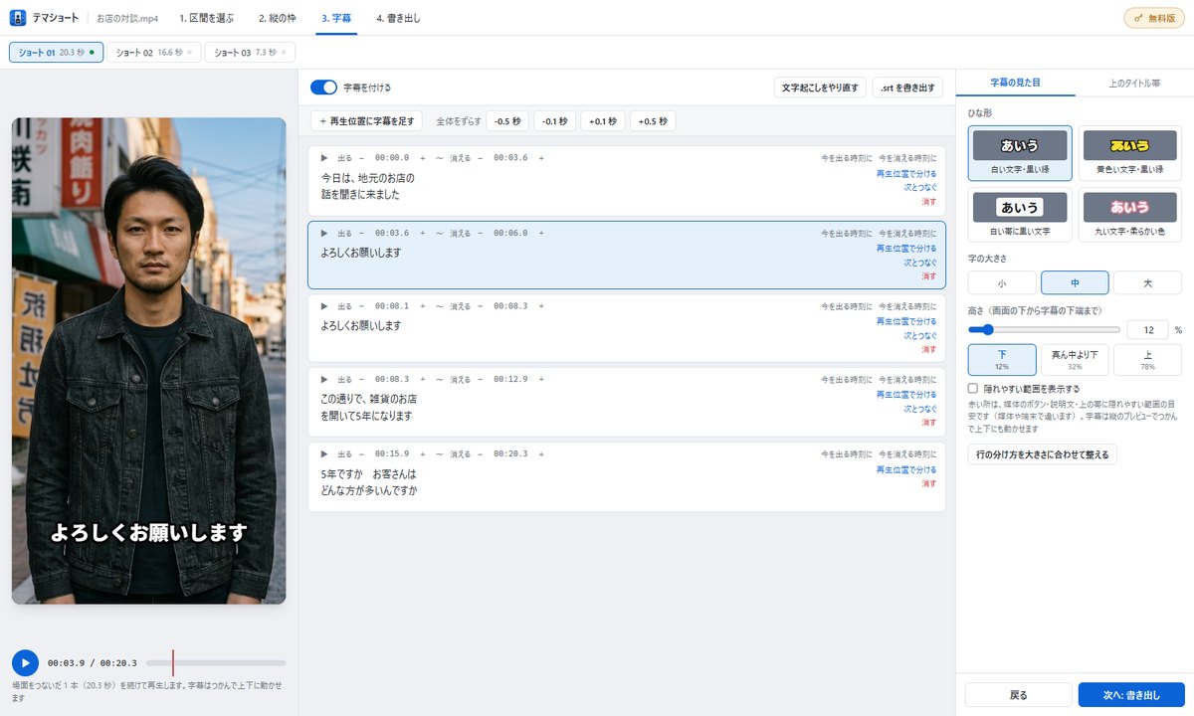This screenshot has height=716, width=1194.
Task: Choose the 丸い文字・柔らかい色 preset
Action: [x=1129, y=215]
